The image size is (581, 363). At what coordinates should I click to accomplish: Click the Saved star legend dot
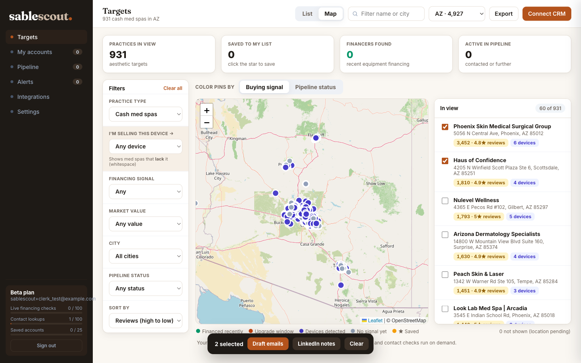[394, 331]
